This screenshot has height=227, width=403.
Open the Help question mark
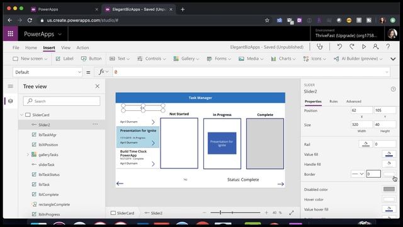(x=388, y=47)
